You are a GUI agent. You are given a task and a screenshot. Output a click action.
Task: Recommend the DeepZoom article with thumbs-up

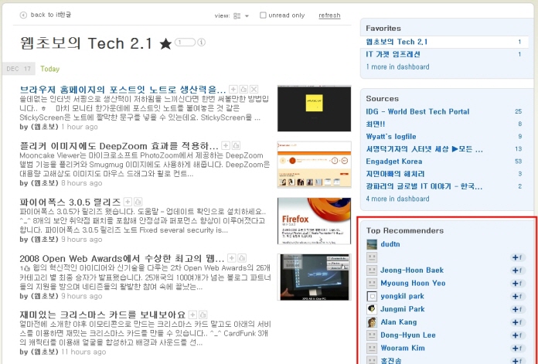coord(236,145)
